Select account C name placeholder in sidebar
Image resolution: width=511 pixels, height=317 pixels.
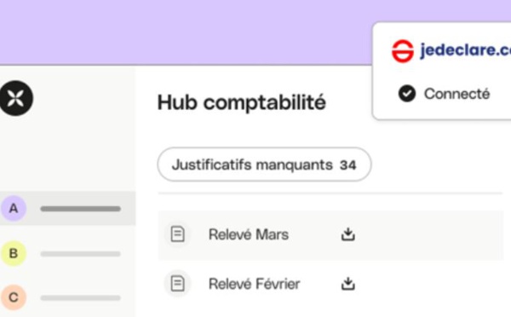pyautogui.click(x=81, y=297)
